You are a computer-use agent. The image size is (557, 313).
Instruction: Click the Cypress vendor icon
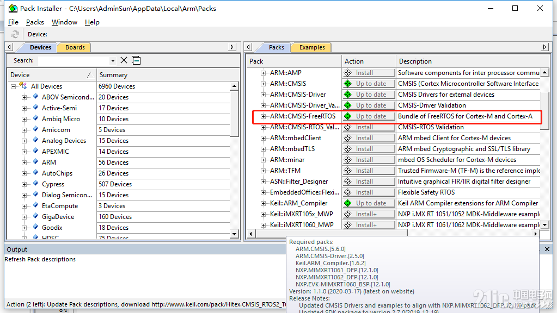click(35, 184)
